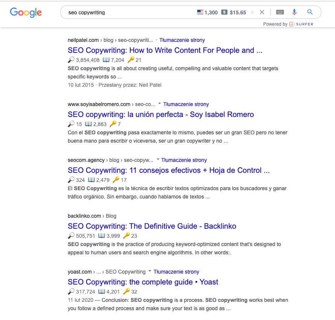Image resolution: width=335 pixels, height=320 pixels.
Task: Open dropdown arrow after yoast.com breadcrumb
Action: click(150, 271)
